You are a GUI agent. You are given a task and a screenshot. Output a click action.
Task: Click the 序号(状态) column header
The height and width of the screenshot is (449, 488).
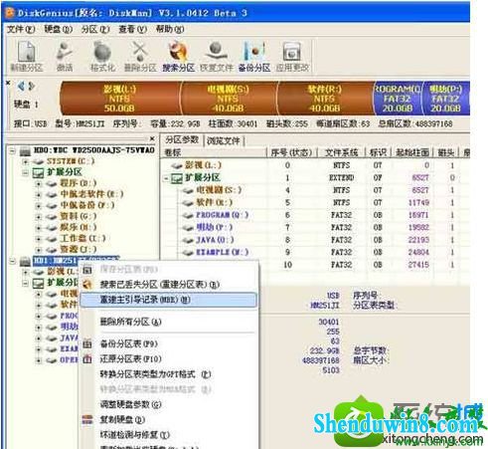click(292, 152)
